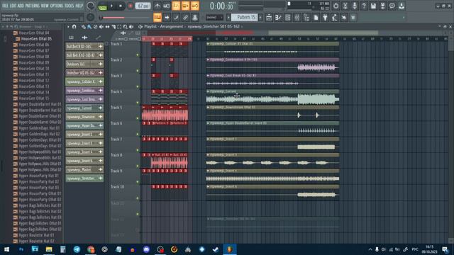Open the OPTIONS menu

[57, 6]
